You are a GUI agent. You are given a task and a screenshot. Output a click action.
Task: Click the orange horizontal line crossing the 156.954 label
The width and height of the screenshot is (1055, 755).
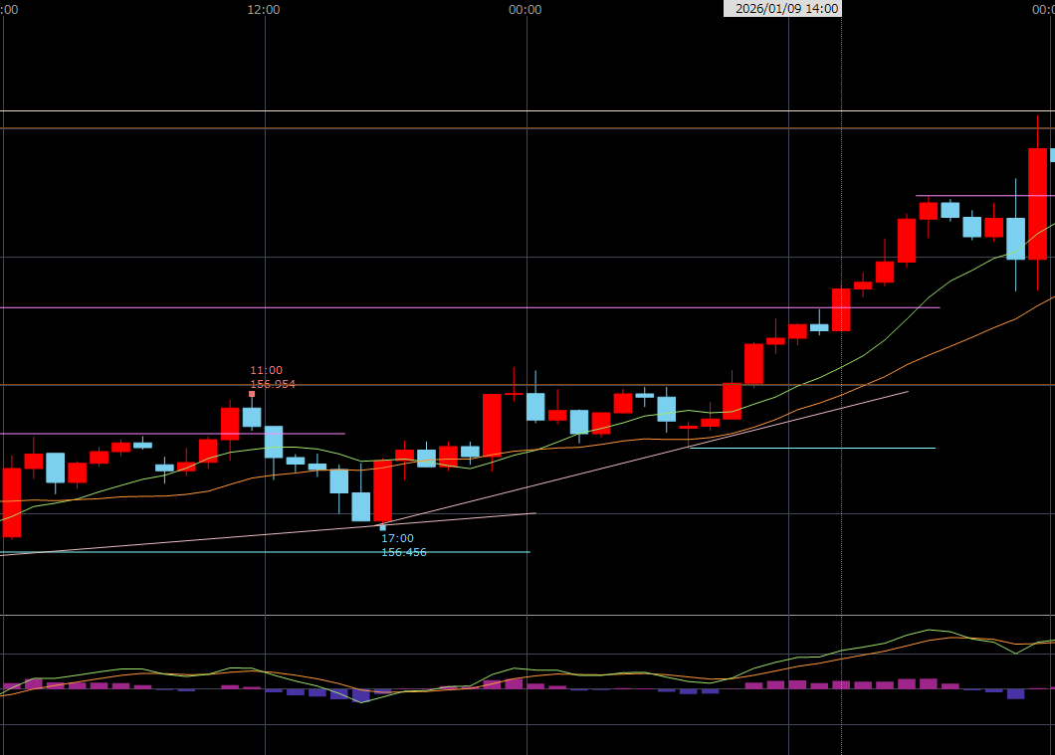point(597,384)
